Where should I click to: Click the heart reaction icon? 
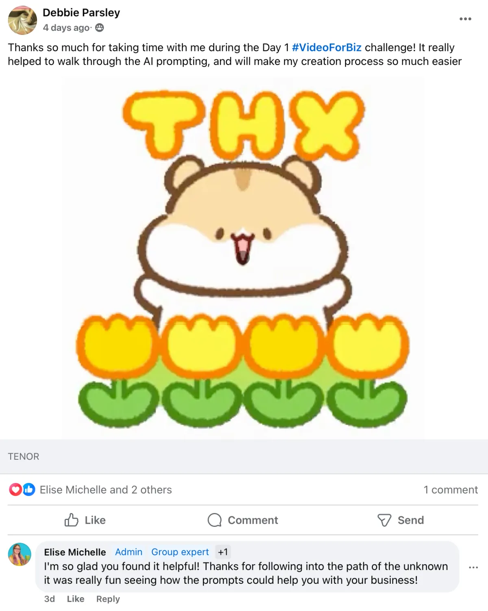pos(15,489)
